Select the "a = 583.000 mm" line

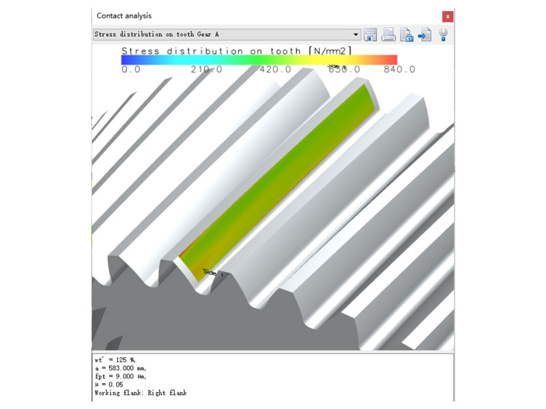[x=121, y=368]
